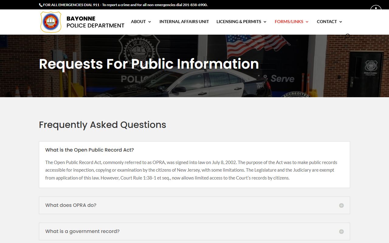Expand the 'What does OPRA do?' plus icon
389x243 pixels.
[341, 205]
